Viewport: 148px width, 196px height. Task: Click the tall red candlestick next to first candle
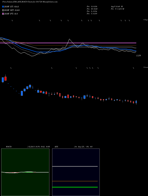(x=6, y=79)
